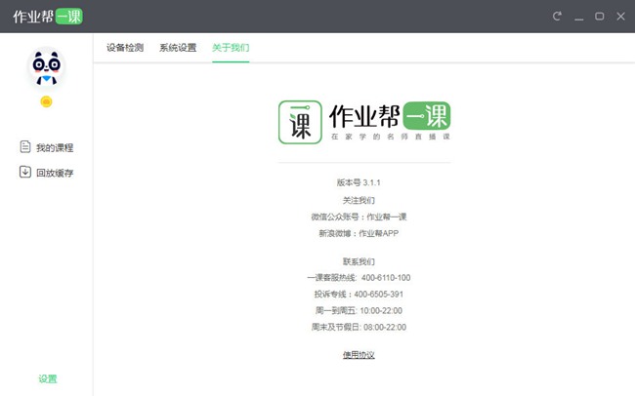Click weekend hours 08:00-22:00 line
635x396 pixels.
pyautogui.click(x=359, y=327)
